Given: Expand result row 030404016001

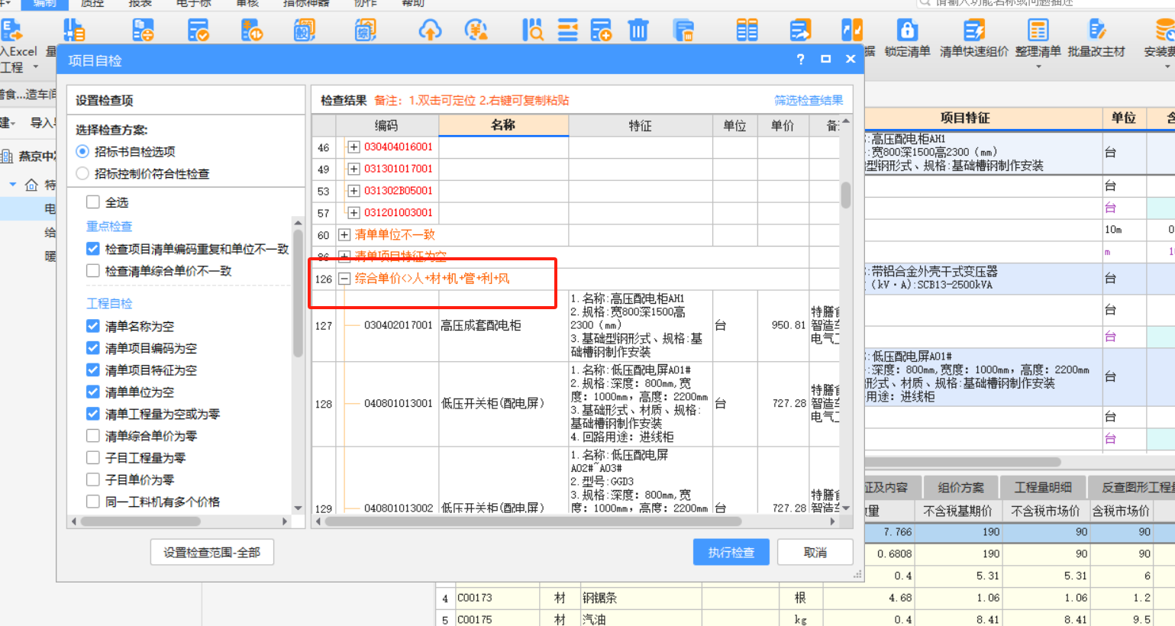Looking at the screenshot, I should point(353,147).
